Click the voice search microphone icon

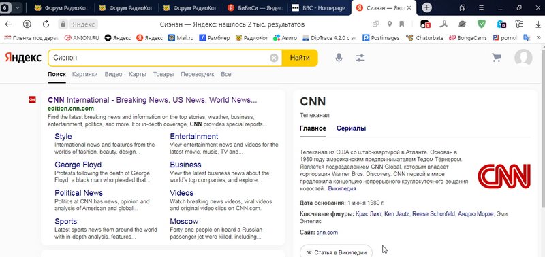point(339,58)
